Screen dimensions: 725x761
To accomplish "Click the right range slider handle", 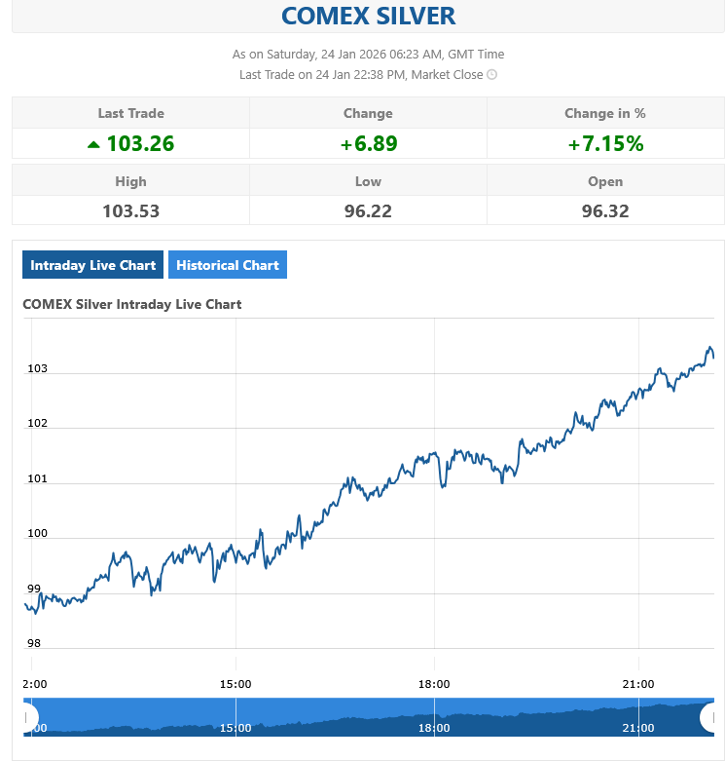I will pyautogui.click(x=711, y=718).
